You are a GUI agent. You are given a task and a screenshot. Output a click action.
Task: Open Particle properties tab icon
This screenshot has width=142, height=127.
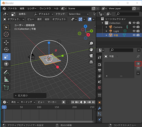[99, 114]
